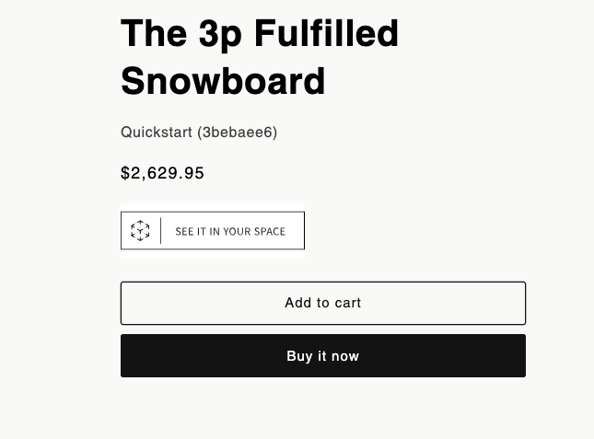Click the 3D cube AR icon
Screen dimensions: 594x439
click(140, 230)
